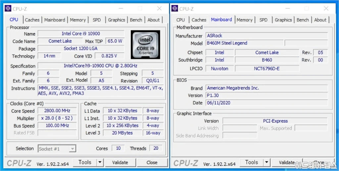Minimize the left CPU-Z window
The height and width of the screenshot is (171, 339).
click(121, 8)
